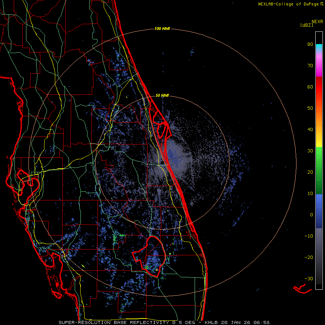The width and height of the screenshot is (325, 325).
Task: Click the dBZ unit label above color scale
Action: pos(307,25)
